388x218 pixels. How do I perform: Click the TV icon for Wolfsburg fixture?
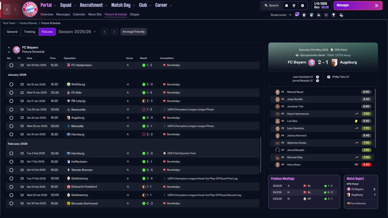point(22,84)
